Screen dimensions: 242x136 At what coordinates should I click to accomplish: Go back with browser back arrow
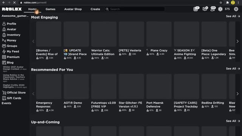coord(3,3)
